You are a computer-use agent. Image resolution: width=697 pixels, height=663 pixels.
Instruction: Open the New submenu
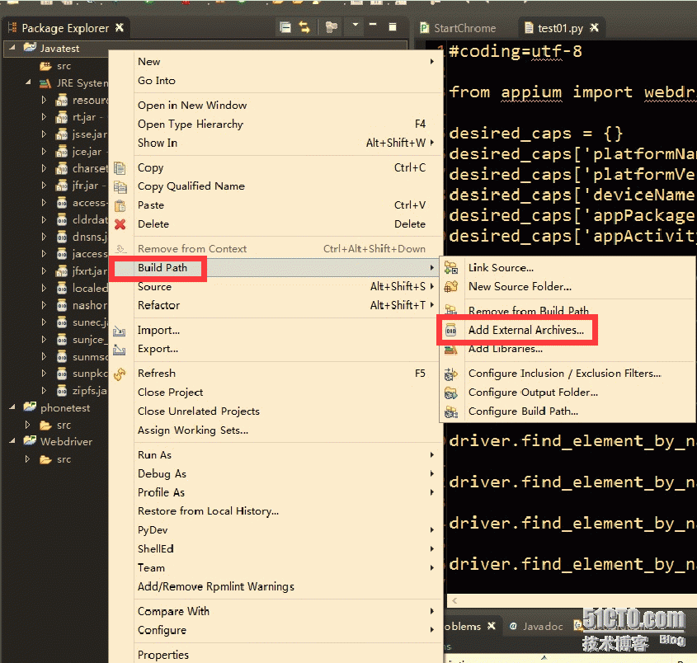click(276, 61)
